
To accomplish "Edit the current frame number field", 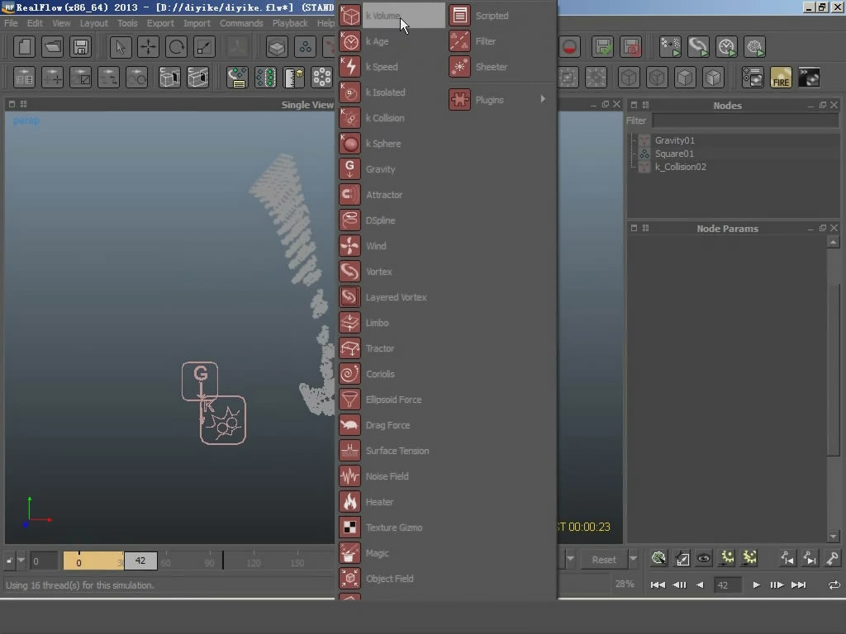I will (x=727, y=585).
